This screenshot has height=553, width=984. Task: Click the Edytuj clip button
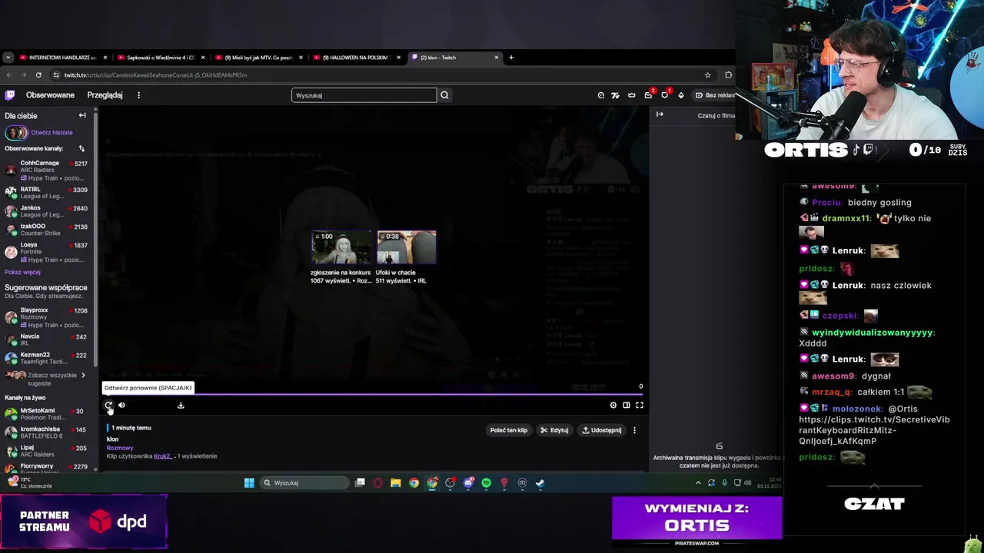click(554, 430)
